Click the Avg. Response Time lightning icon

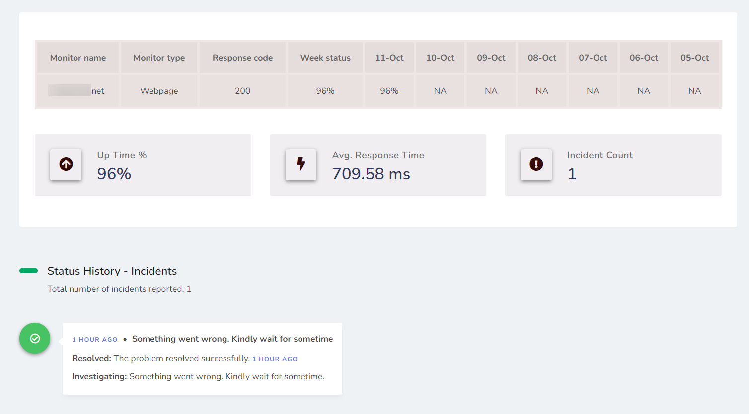(x=301, y=164)
